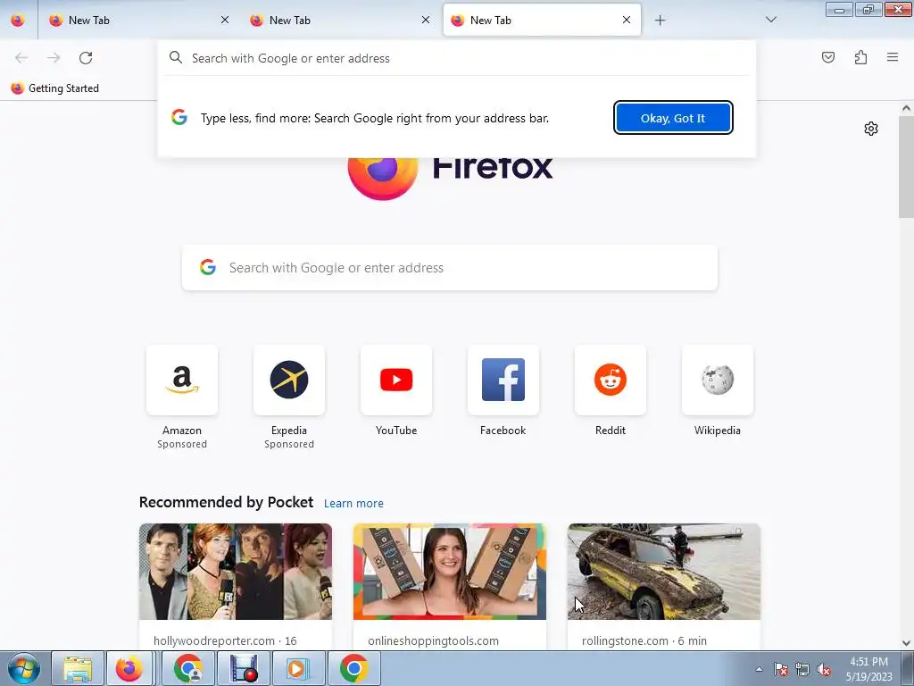Open the Action Center flag tray icon

pos(781,670)
